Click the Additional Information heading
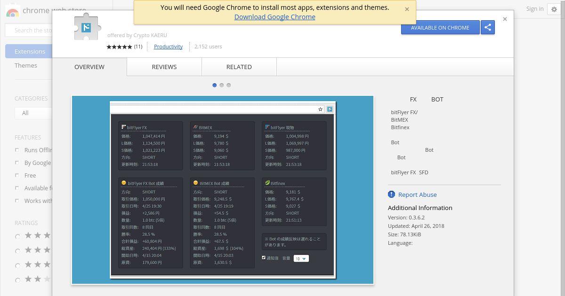 click(420, 208)
